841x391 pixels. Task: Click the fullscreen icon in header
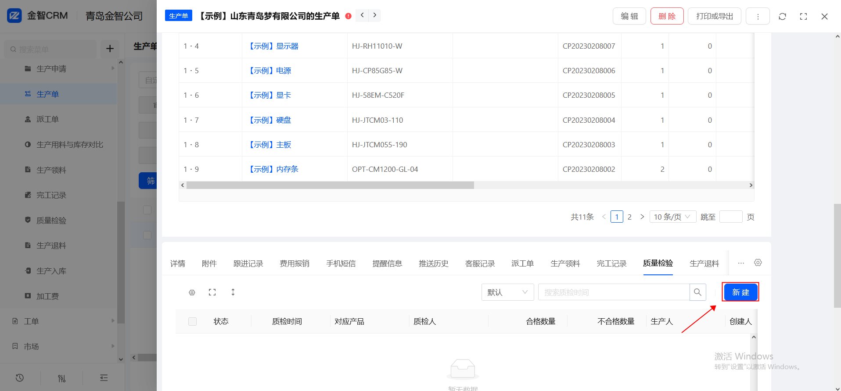[x=803, y=16]
